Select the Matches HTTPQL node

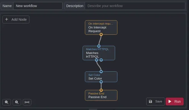[x=99, y=53]
